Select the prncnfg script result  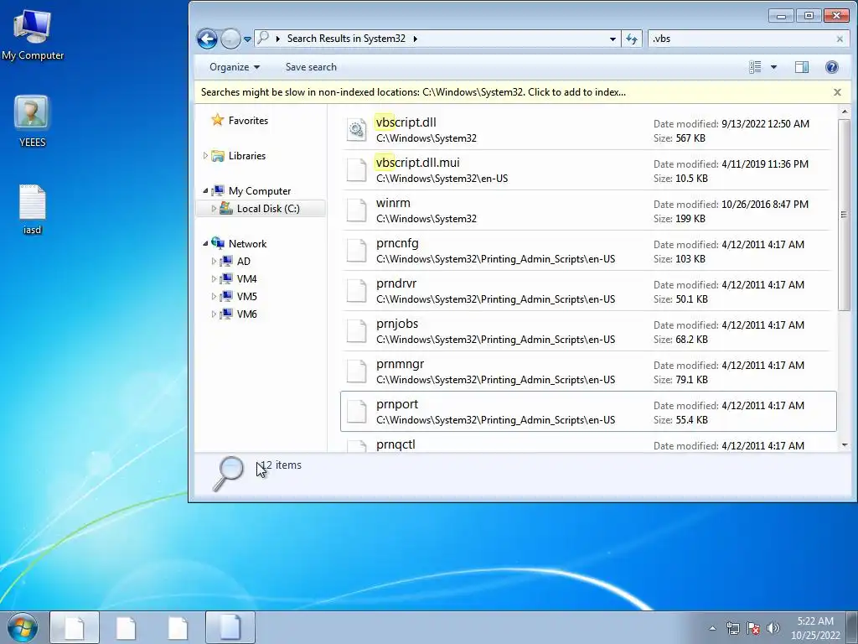tap(588, 250)
